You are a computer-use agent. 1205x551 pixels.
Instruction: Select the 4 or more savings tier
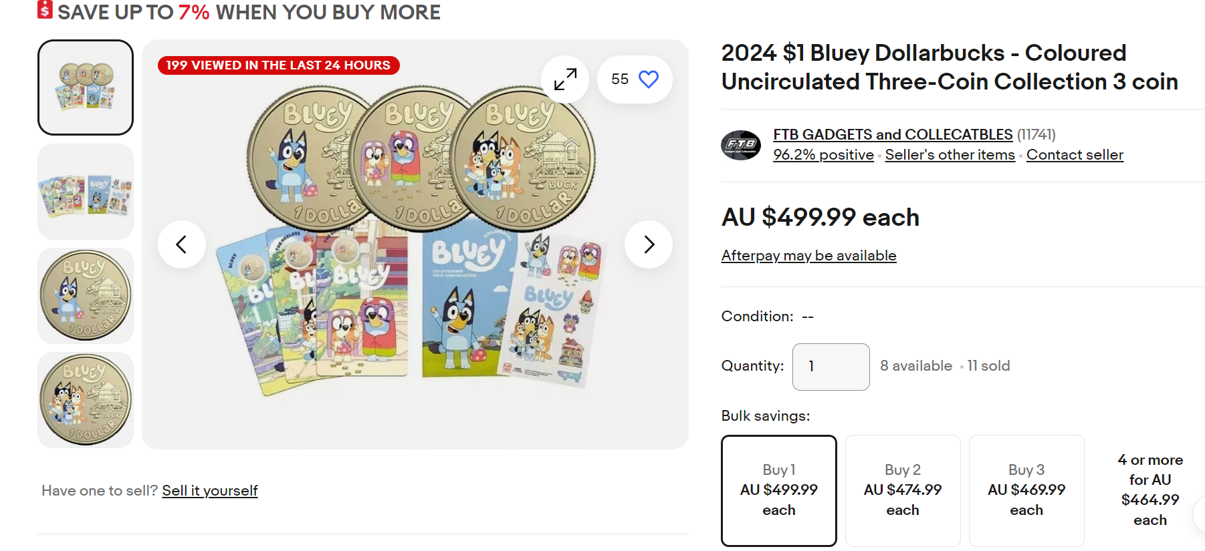[x=1149, y=490]
